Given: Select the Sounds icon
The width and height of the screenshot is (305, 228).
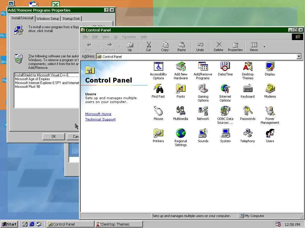Looking at the screenshot, I should point(203,136).
